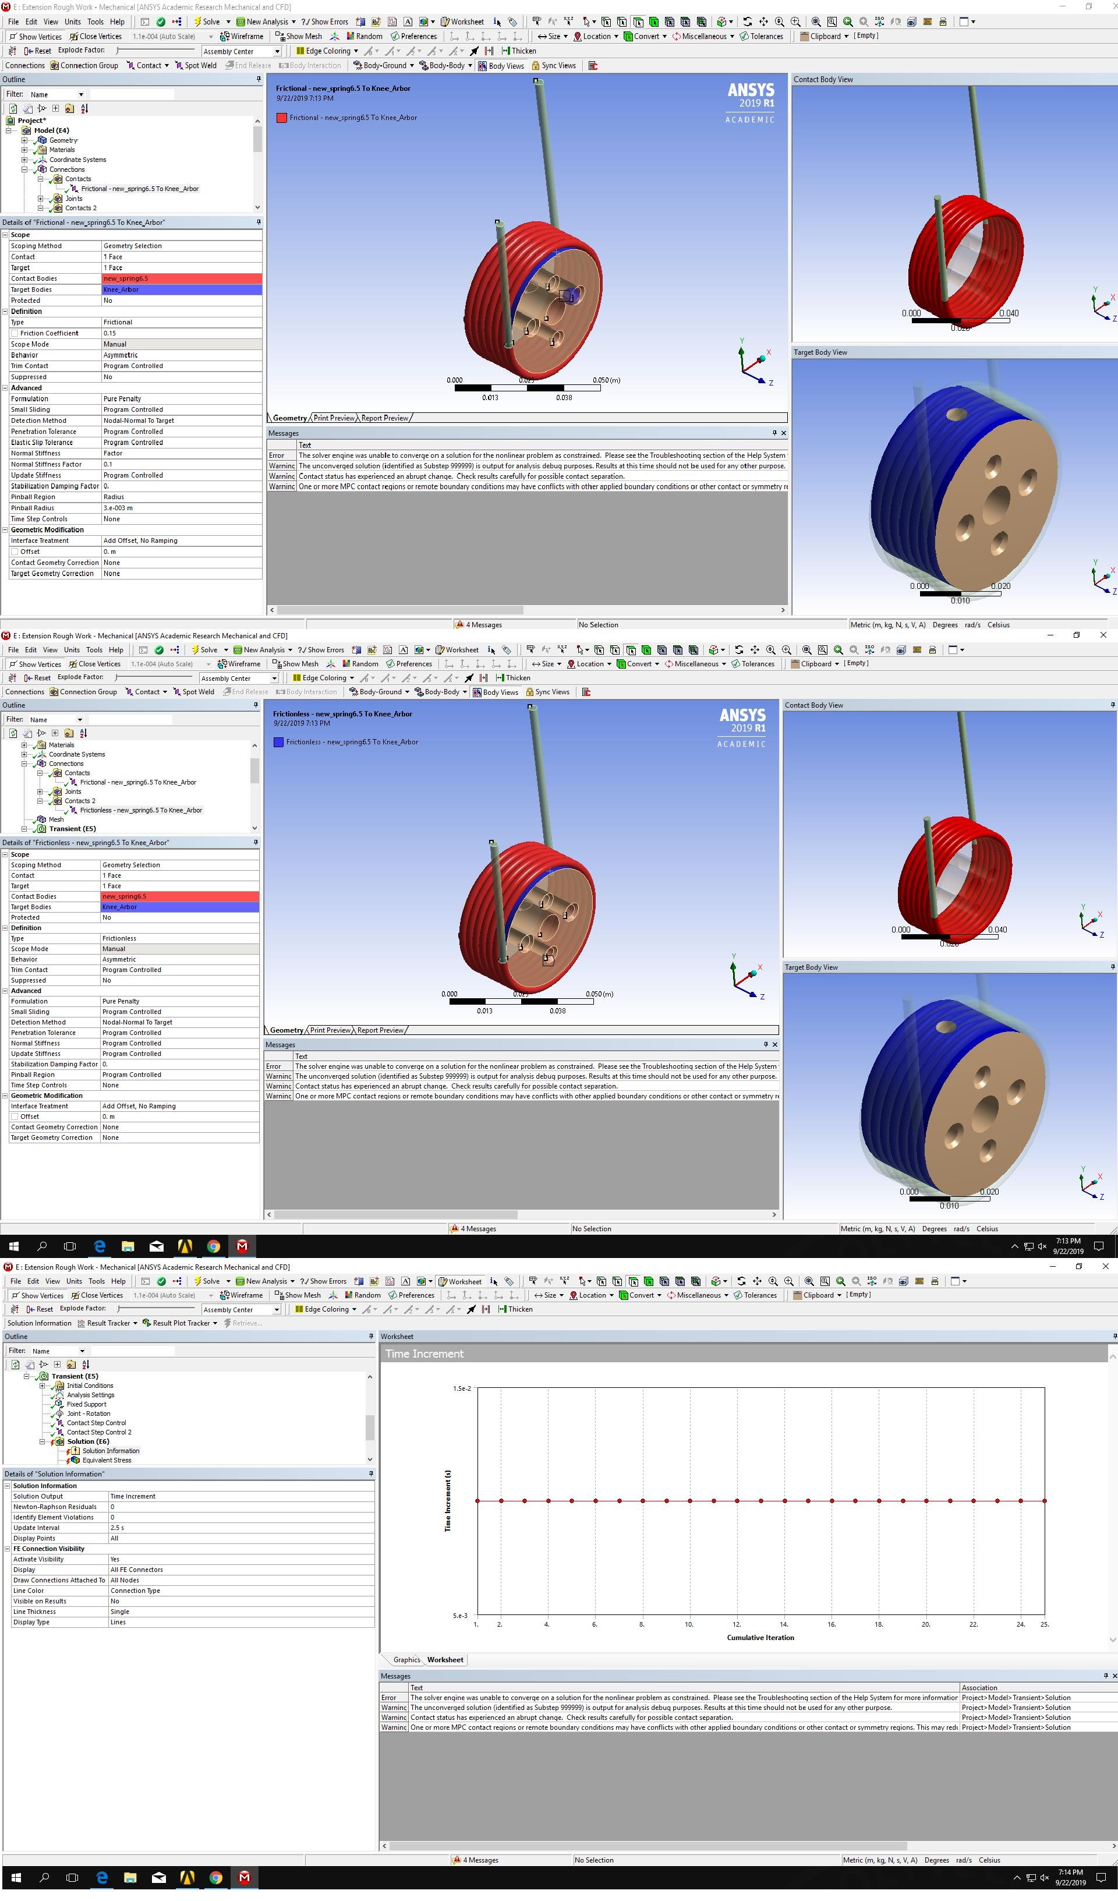This screenshot has width=1118, height=1901.
Task: Click the Pinball Radius value field
Action: click(181, 508)
